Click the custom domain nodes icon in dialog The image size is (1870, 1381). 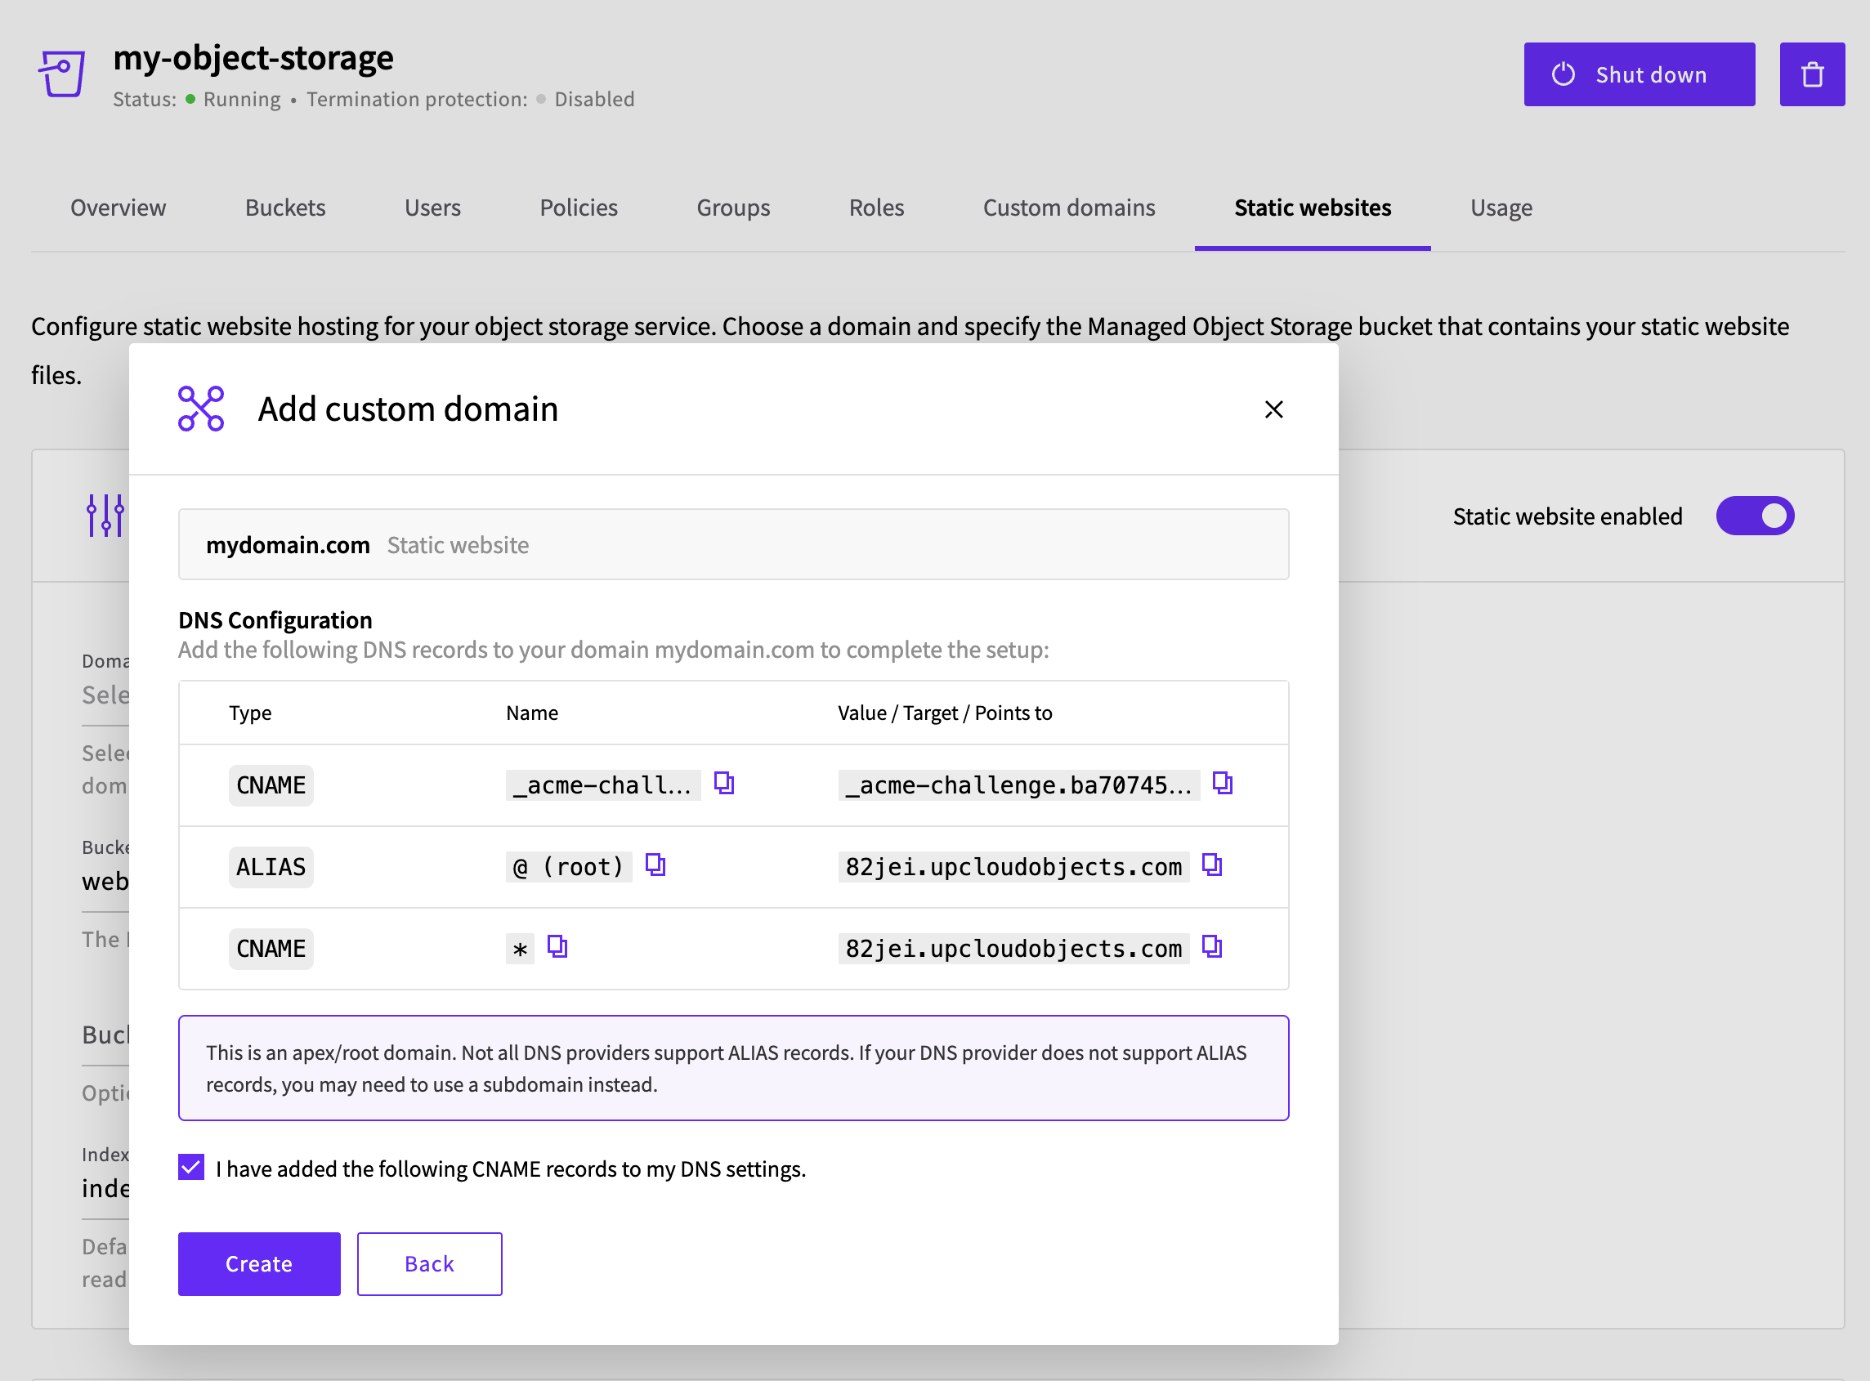[x=200, y=409]
